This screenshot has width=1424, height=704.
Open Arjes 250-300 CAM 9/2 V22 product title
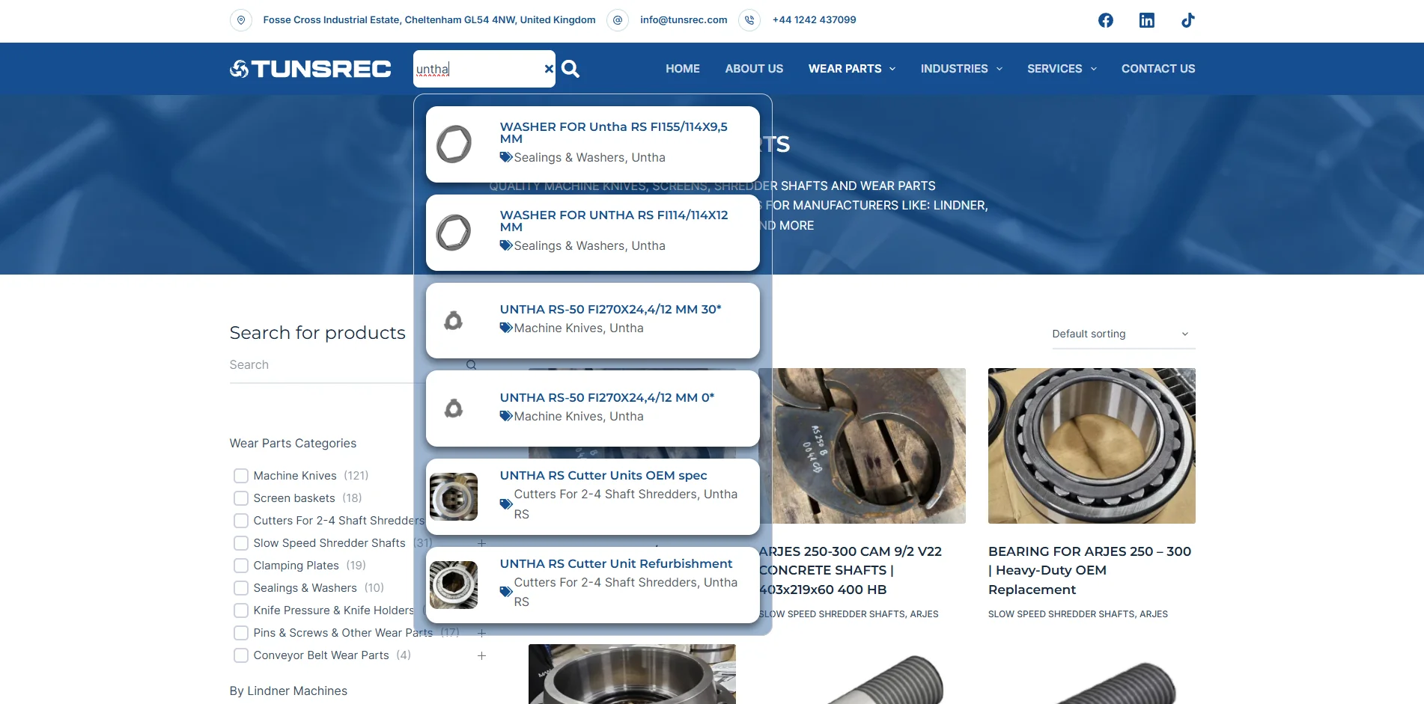[851, 570]
